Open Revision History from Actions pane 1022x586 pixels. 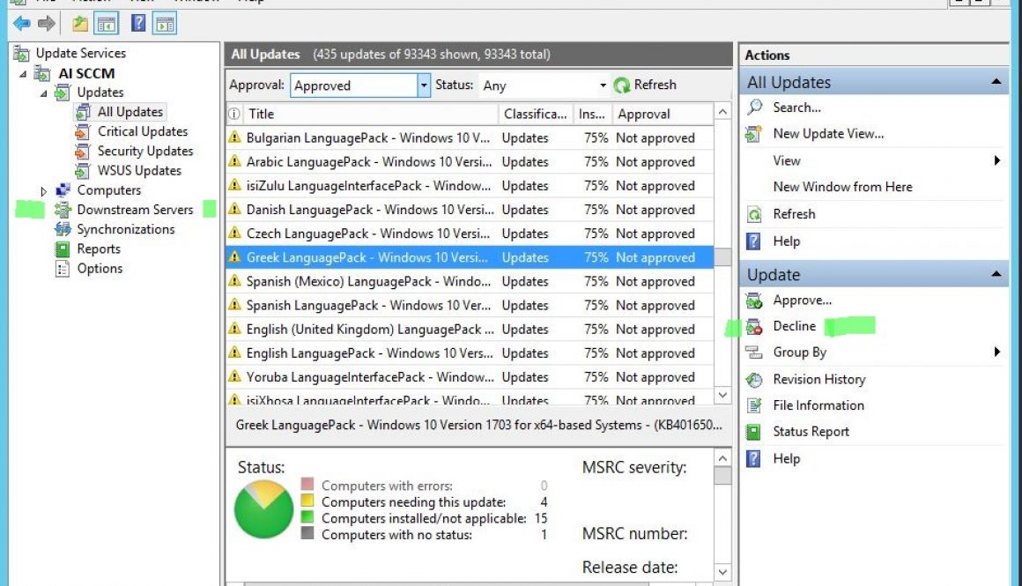pos(818,379)
